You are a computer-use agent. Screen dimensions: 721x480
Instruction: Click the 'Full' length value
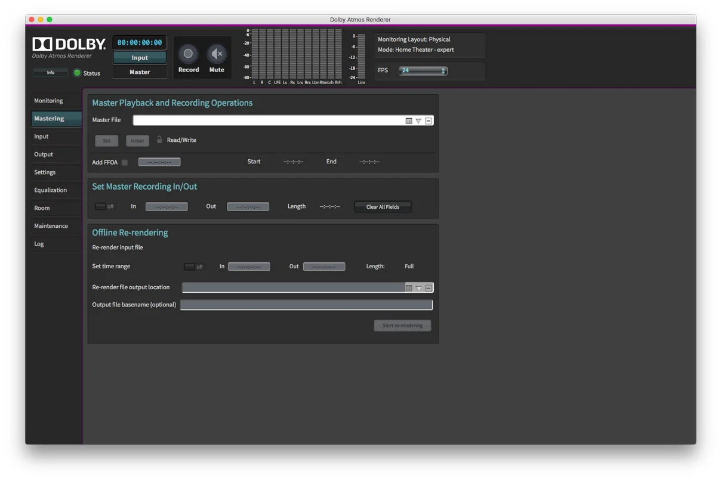[x=409, y=267]
